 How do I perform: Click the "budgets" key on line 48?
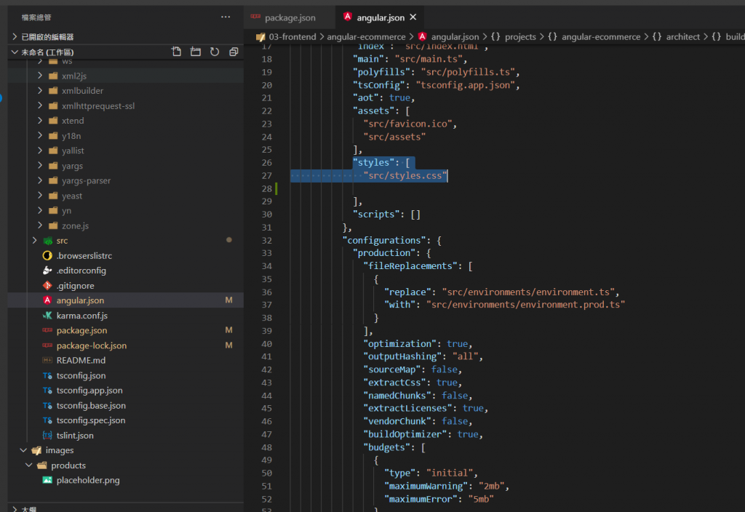[x=387, y=447]
